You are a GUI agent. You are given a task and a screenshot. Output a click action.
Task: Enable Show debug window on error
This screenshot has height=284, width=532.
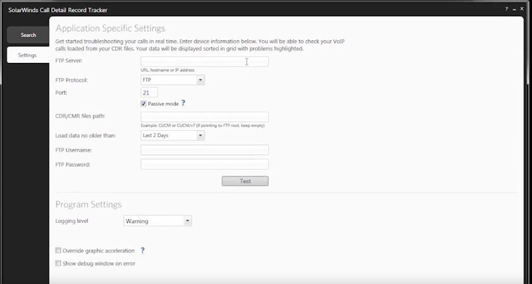click(58, 263)
